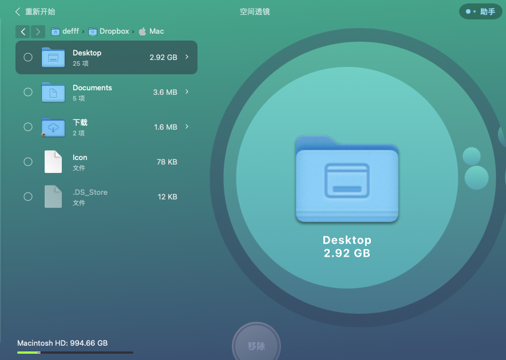Navigate back with the left arrow
This screenshot has width=506, height=360.
click(x=23, y=32)
